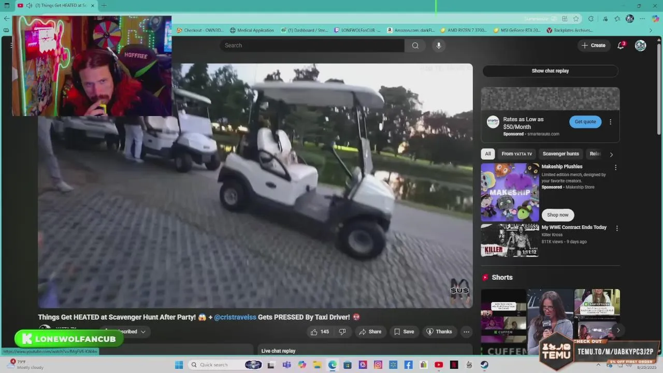Open Backplates Archives bookmark
The width and height of the screenshot is (663, 373).
tap(570, 31)
